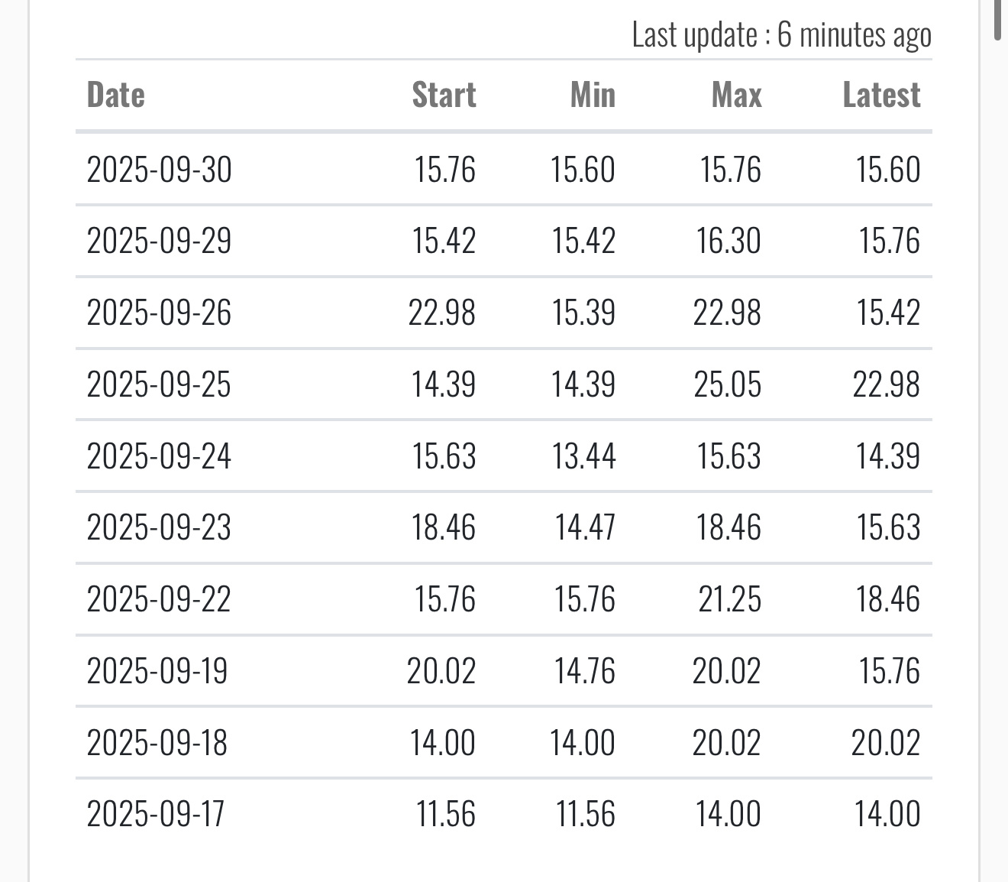Viewport: 1008px width, 882px height.
Task: Click Latest value 15.60 for 2025-09-30
Action: [887, 170]
